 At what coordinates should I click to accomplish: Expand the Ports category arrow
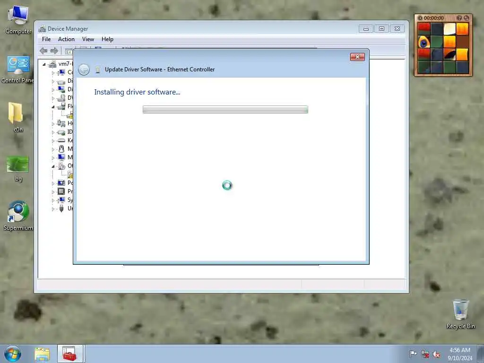tap(53, 183)
